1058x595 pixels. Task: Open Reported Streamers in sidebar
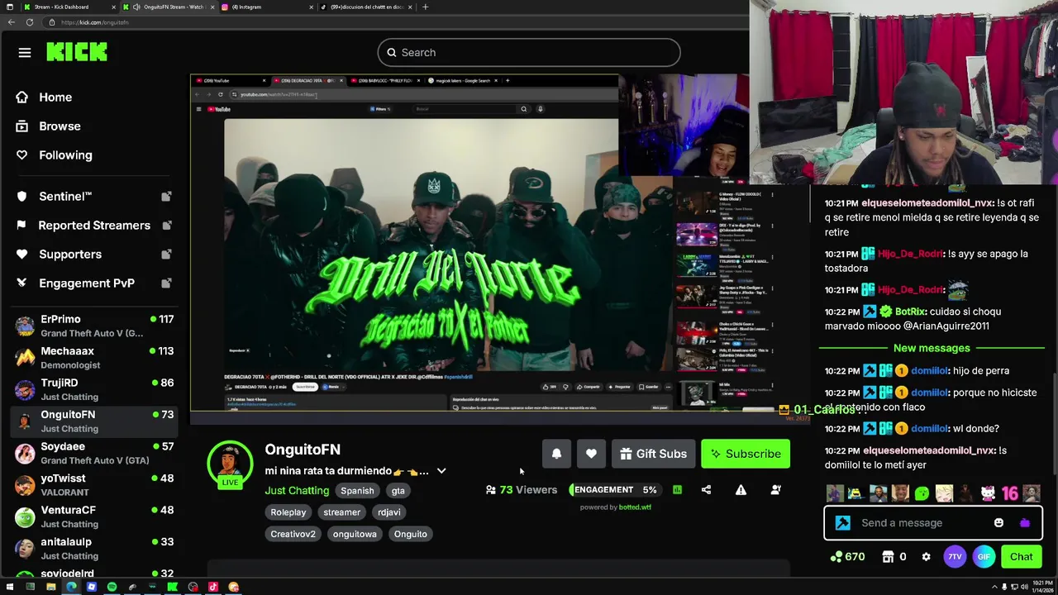click(x=93, y=226)
